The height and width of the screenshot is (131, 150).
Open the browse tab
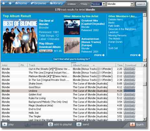(x=38, y=3)
